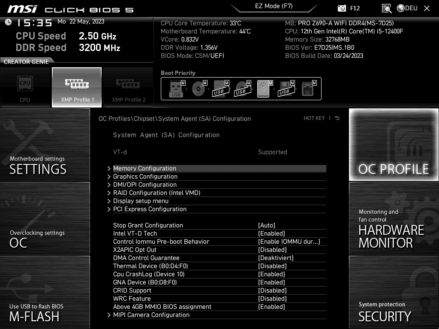Click the Boot Priority heading
The height and width of the screenshot is (329, 439).
coord(178,73)
